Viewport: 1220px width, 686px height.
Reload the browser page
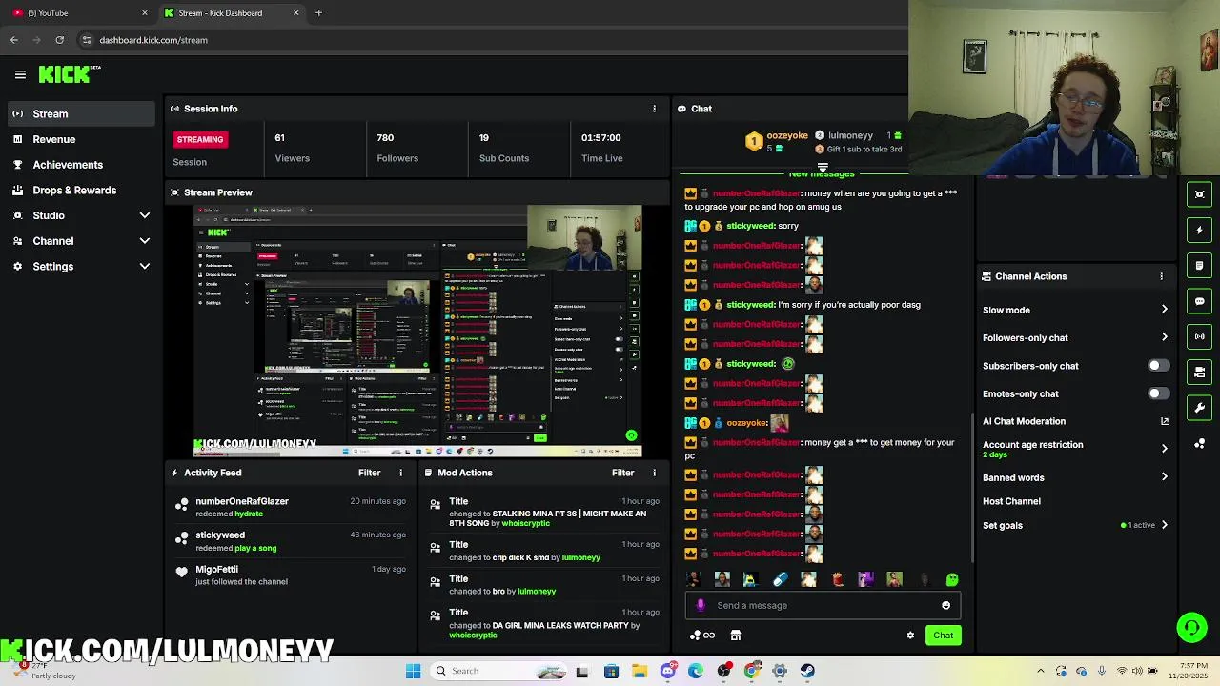click(x=59, y=40)
